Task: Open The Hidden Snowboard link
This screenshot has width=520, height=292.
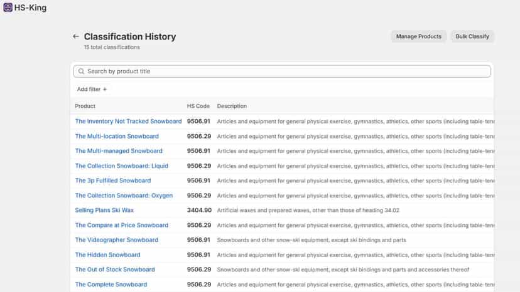Action: [107, 254]
